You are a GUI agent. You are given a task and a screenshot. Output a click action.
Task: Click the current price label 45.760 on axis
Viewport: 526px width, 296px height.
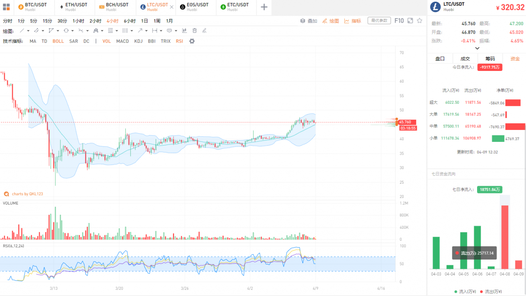(407, 122)
